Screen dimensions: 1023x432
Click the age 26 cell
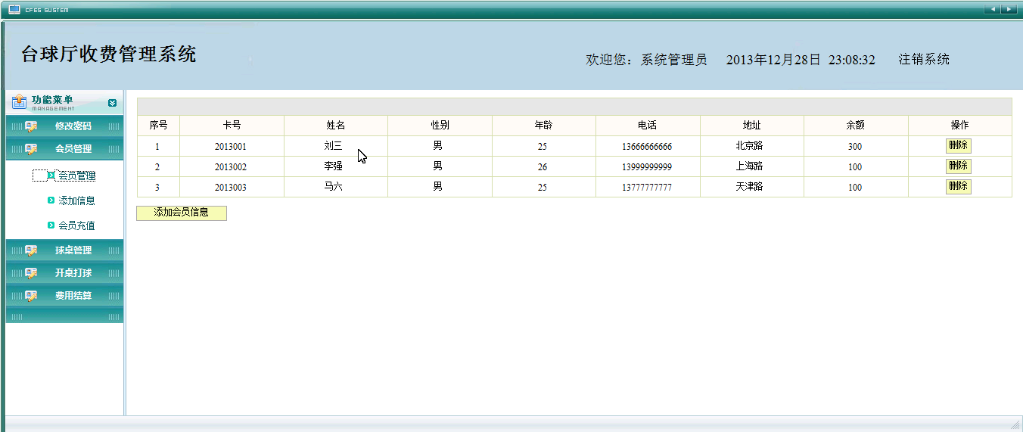[543, 167]
